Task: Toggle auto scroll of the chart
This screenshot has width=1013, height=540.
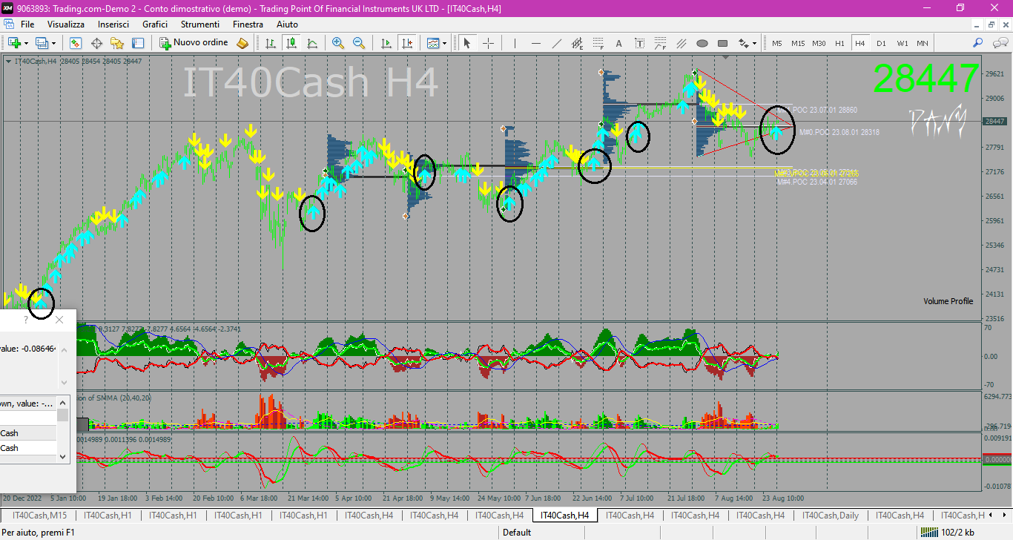Action: pyautogui.click(x=385, y=43)
